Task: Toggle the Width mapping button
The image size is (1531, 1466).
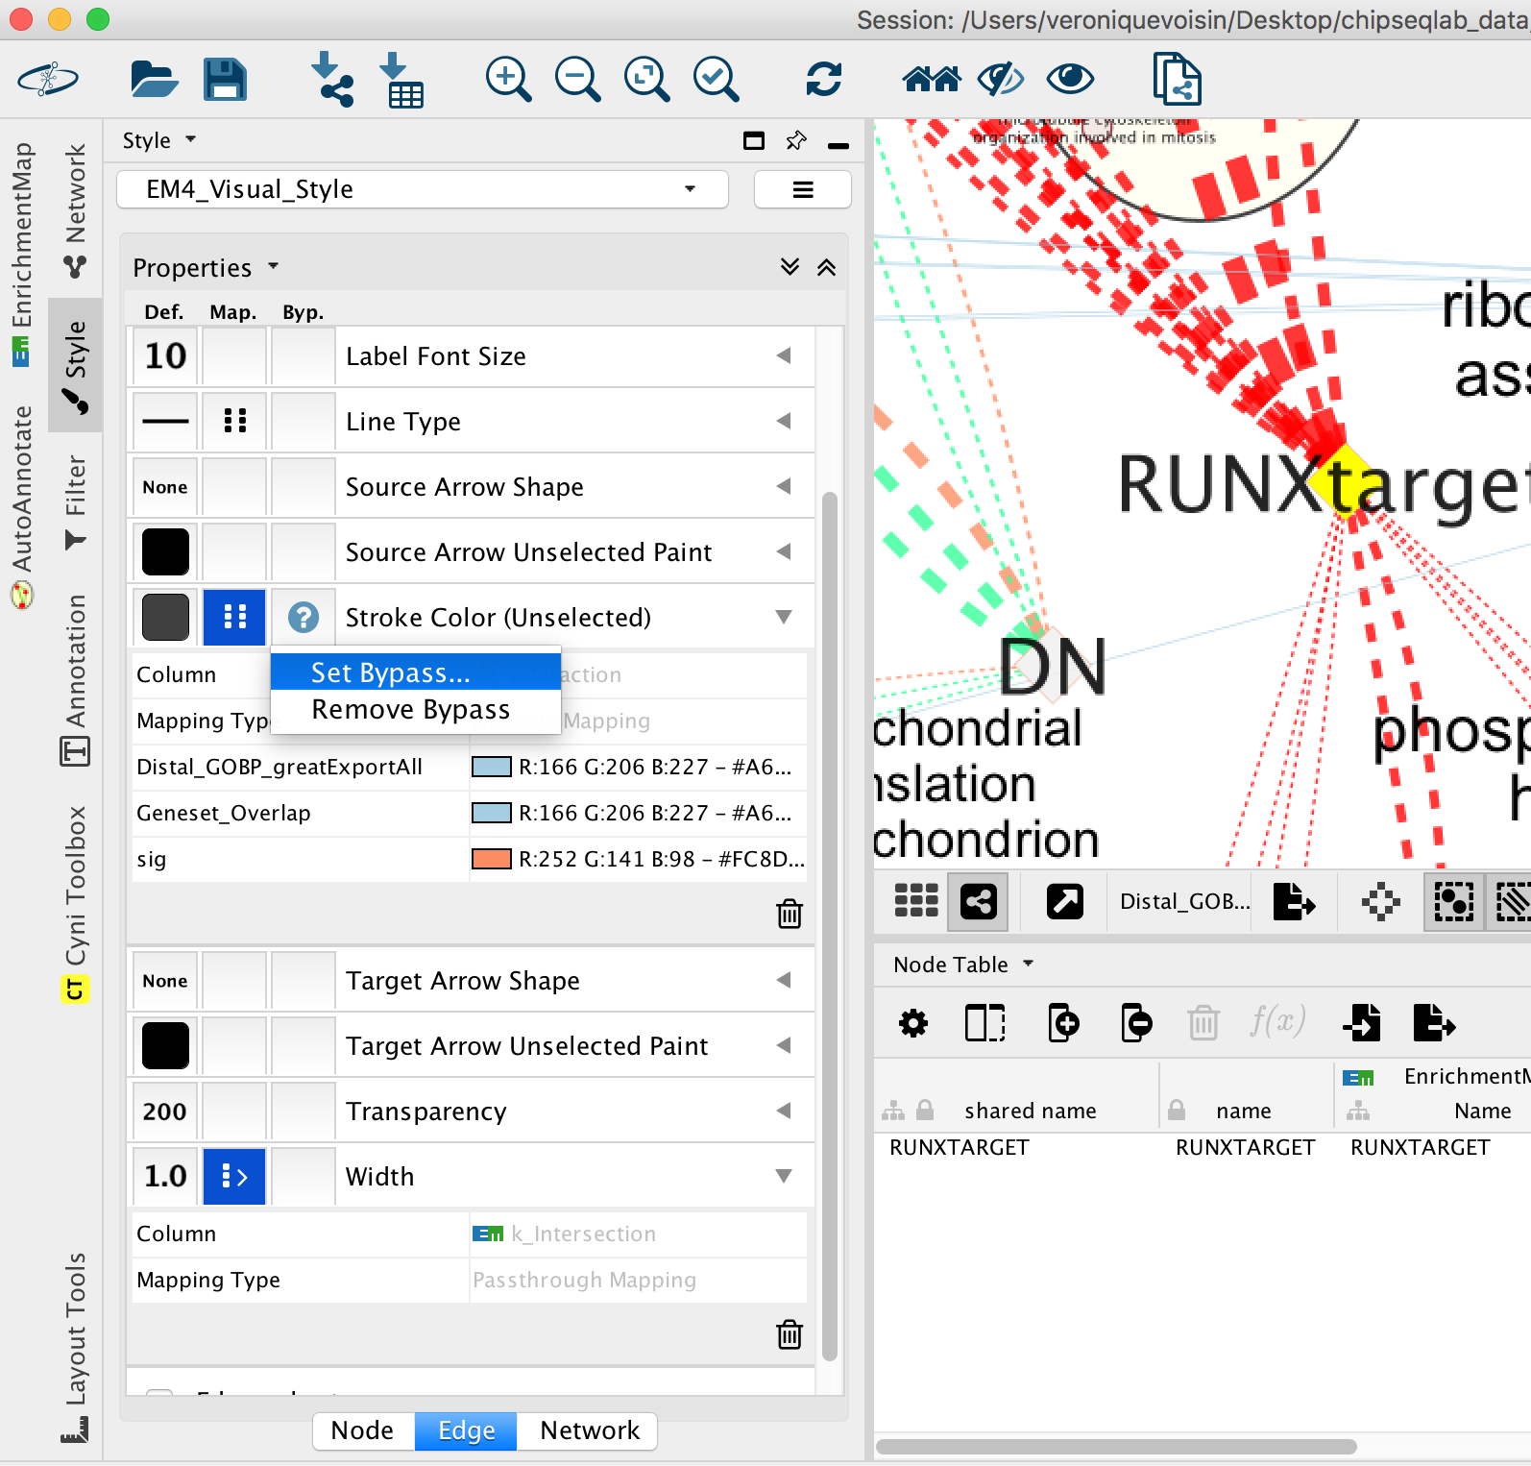Action: click(234, 1176)
